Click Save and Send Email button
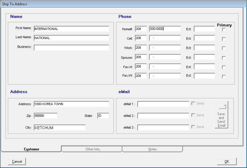247x168 pixels. (x=221, y=115)
